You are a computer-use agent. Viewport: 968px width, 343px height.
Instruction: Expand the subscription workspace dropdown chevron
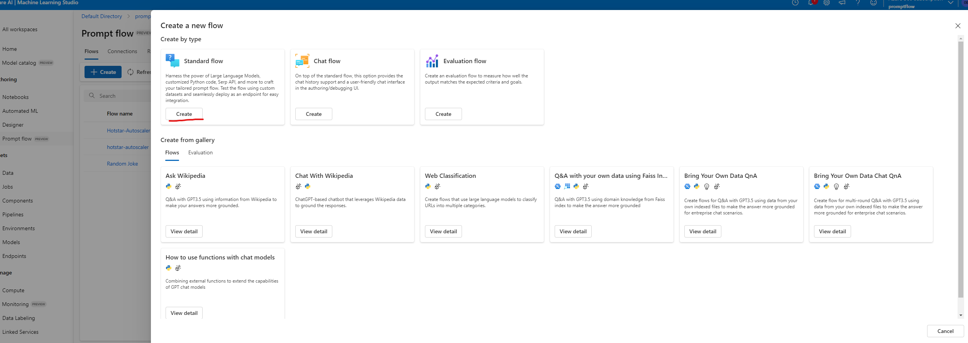pos(951,3)
